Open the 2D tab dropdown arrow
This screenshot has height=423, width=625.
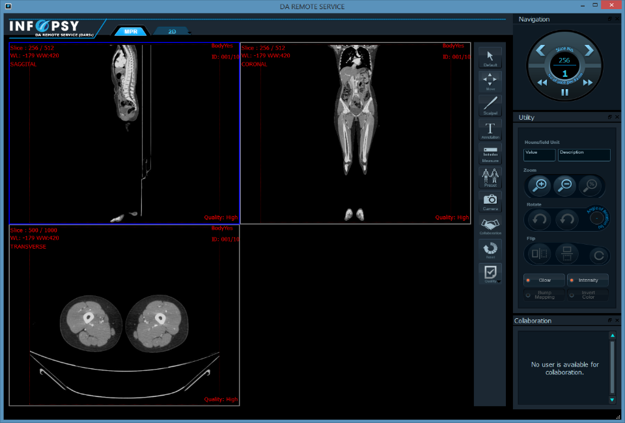click(189, 32)
